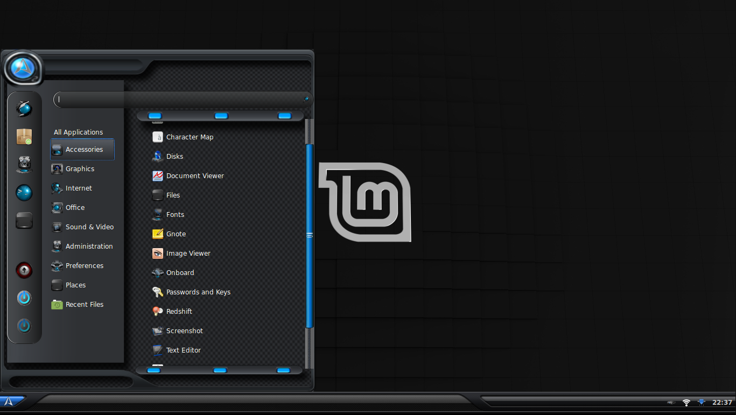Open Document Viewer application
This screenshot has width=736, height=415.
(194, 176)
